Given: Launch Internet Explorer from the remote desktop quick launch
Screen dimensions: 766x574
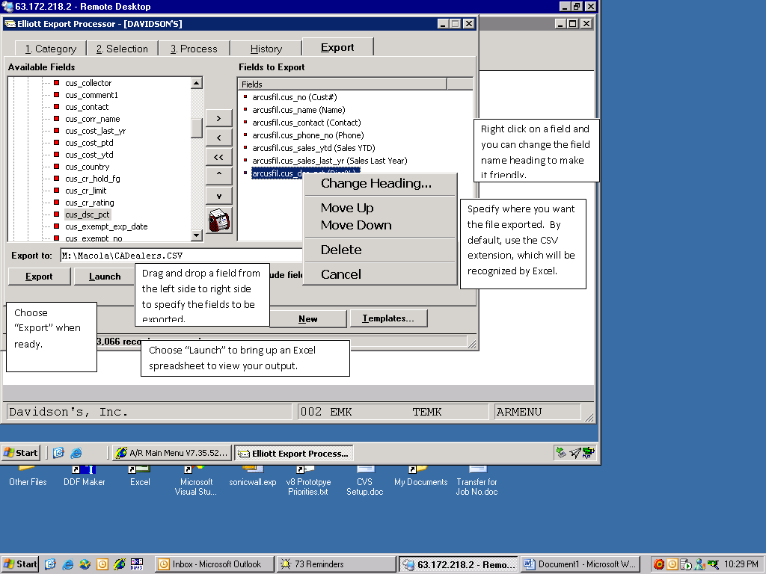Looking at the screenshot, I should 76,453.
